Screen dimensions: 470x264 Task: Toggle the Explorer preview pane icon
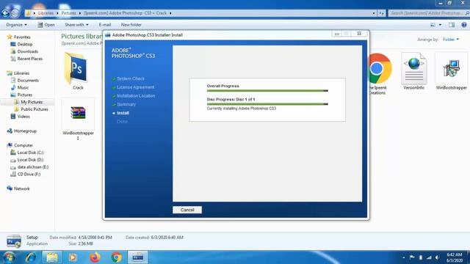point(452,25)
